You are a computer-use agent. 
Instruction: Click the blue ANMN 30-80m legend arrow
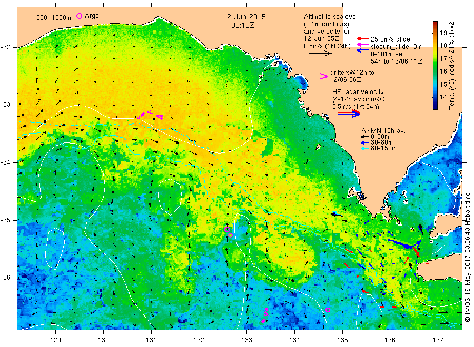366,142
